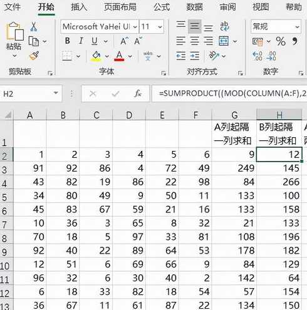The height and width of the screenshot is (310, 307).
Task: Select row 5 header
Action: point(6,196)
